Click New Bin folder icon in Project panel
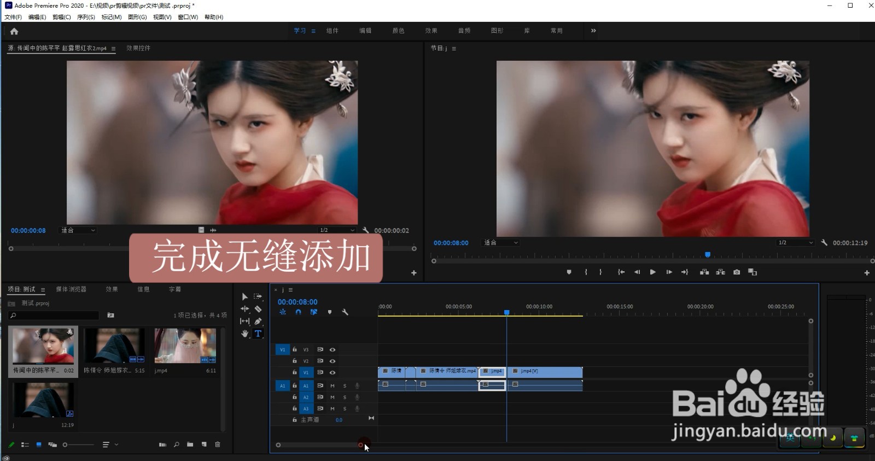 (190, 445)
